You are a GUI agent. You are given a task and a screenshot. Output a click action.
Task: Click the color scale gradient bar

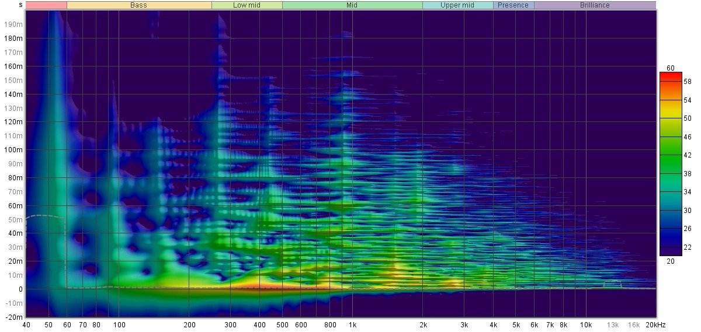click(671, 164)
